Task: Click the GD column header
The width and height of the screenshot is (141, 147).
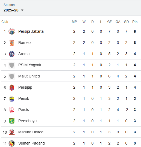Action: [126, 22]
